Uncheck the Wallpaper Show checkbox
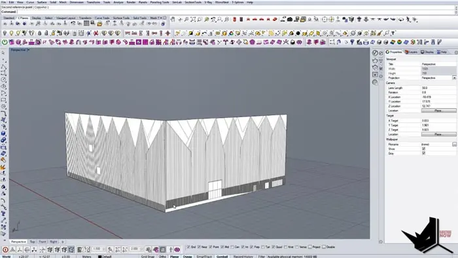 tap(423, 149)
